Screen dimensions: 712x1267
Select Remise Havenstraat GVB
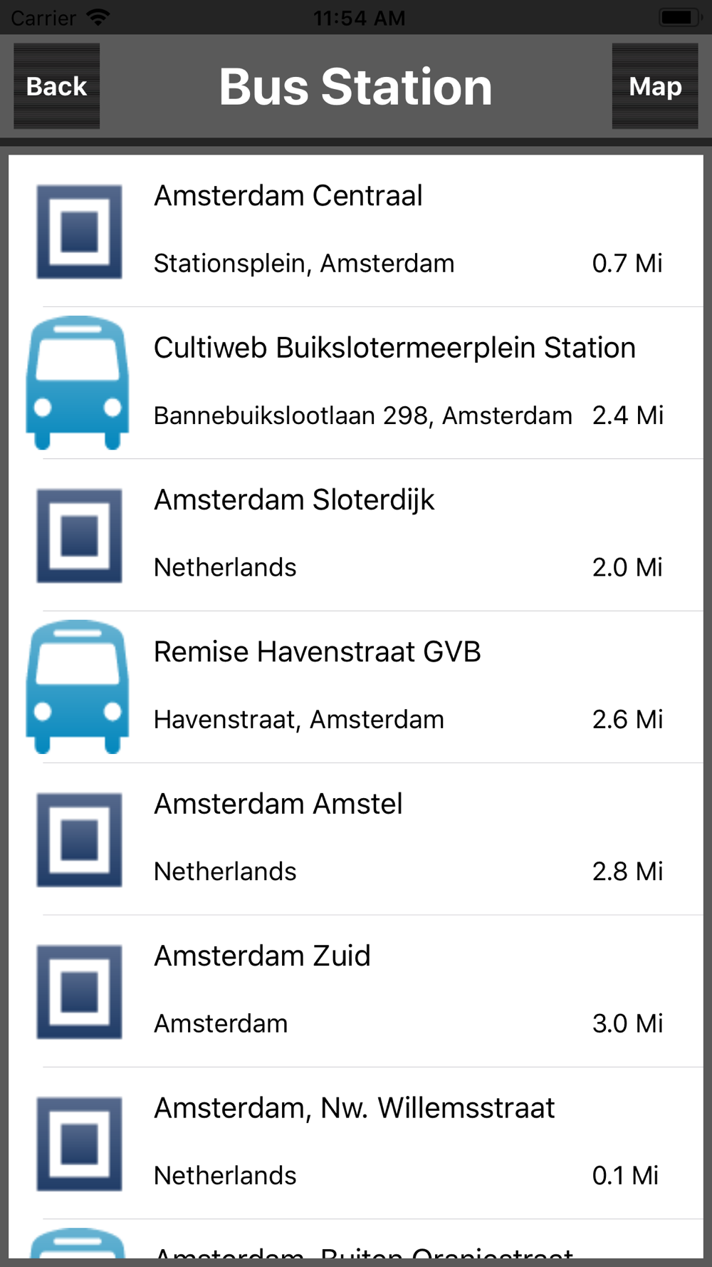318,652
